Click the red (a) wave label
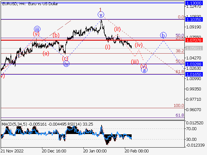This screenshot has width=207, height=155. (46, 54)
